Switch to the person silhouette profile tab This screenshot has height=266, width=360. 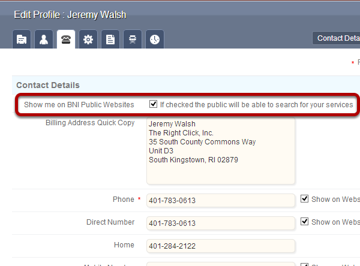[44, 40]
